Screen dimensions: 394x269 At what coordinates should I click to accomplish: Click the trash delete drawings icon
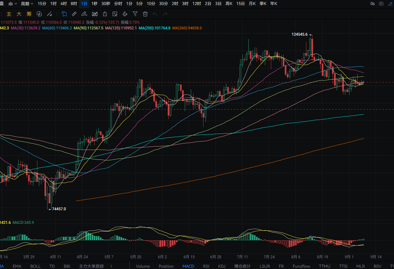(145, 14)
